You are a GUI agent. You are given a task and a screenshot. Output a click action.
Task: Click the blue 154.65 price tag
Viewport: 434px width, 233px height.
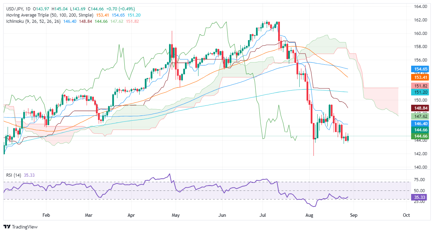pyautogui.click(x=419, y=70)
